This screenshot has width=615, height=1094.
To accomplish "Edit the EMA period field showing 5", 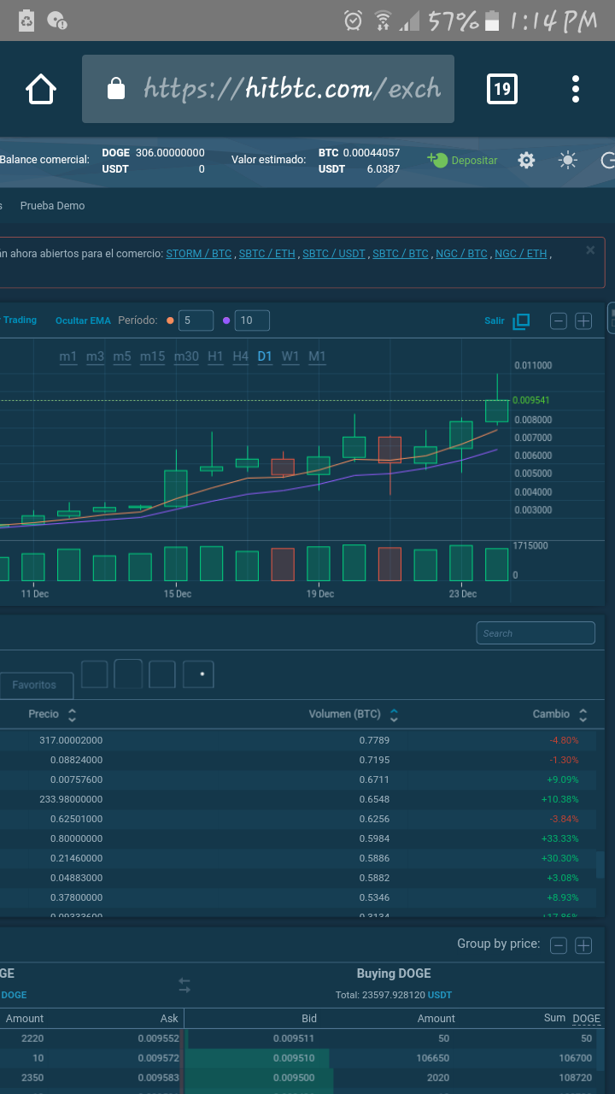I will click(x=196, y=321).
